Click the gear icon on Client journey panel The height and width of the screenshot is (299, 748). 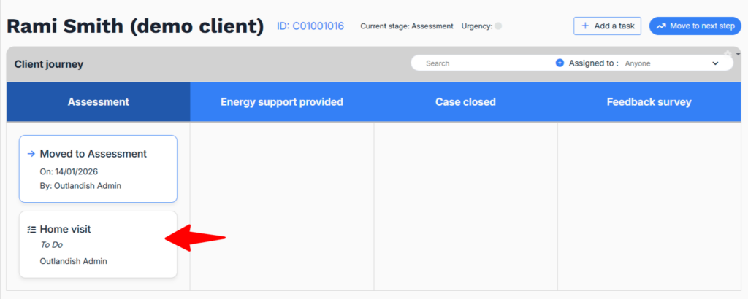coord(728,54)
